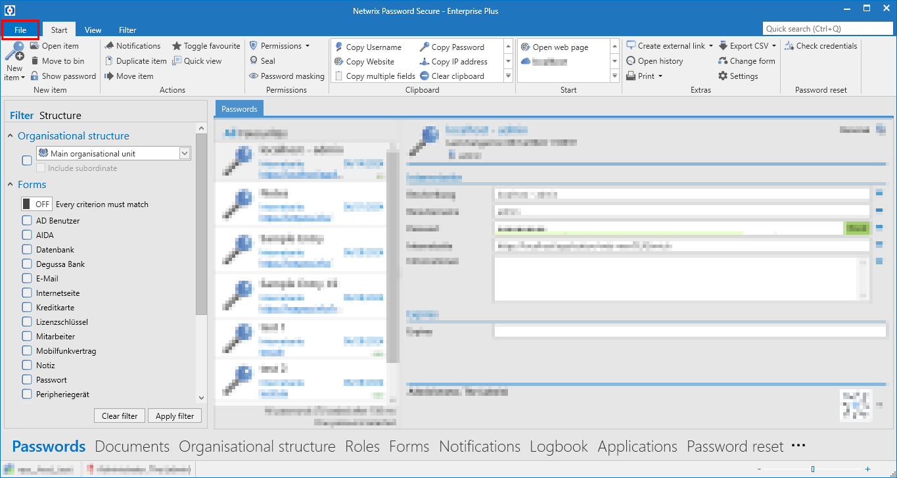Show more modules via ellipsis
Image resolution: width=897 pixels, height=478 pixels.
798,446
